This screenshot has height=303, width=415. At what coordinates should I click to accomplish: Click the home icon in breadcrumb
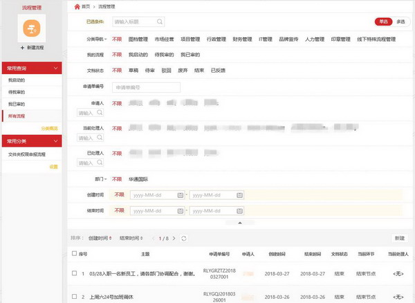click(x=77, y=6)
